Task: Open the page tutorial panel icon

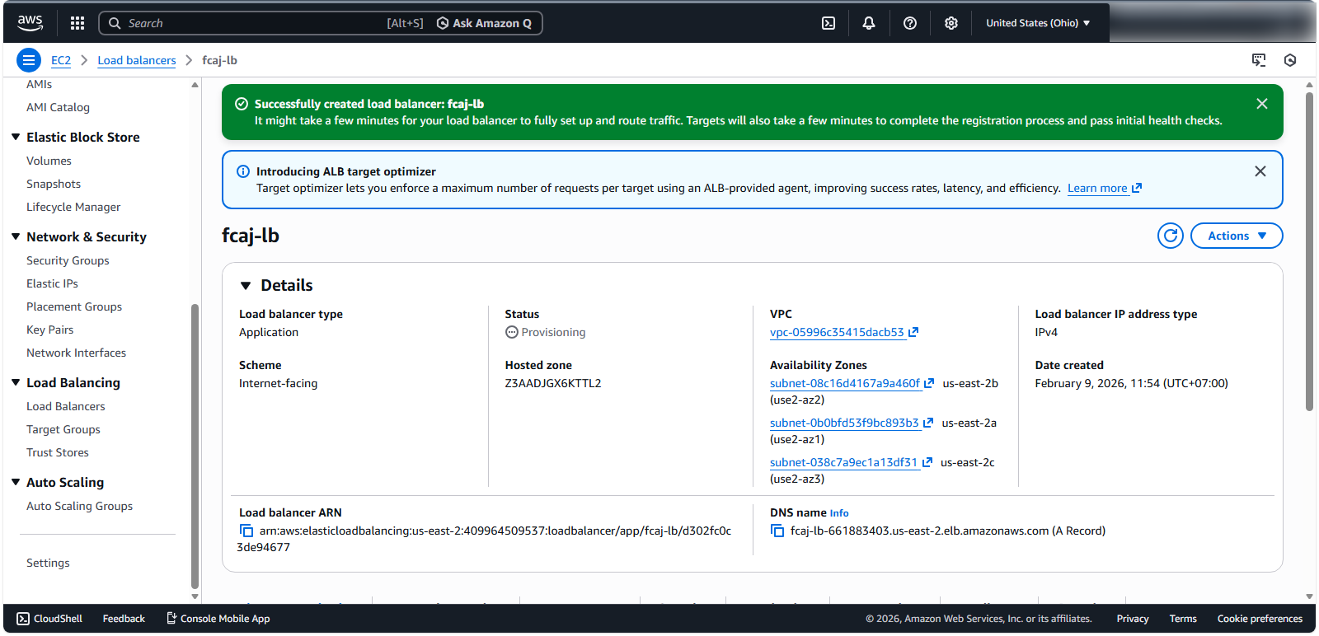Action: click(x=1259, y=60)
